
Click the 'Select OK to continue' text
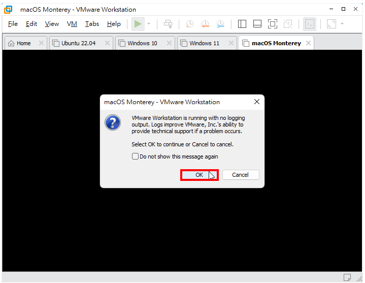pyautogui.click(x=182, y=144)
